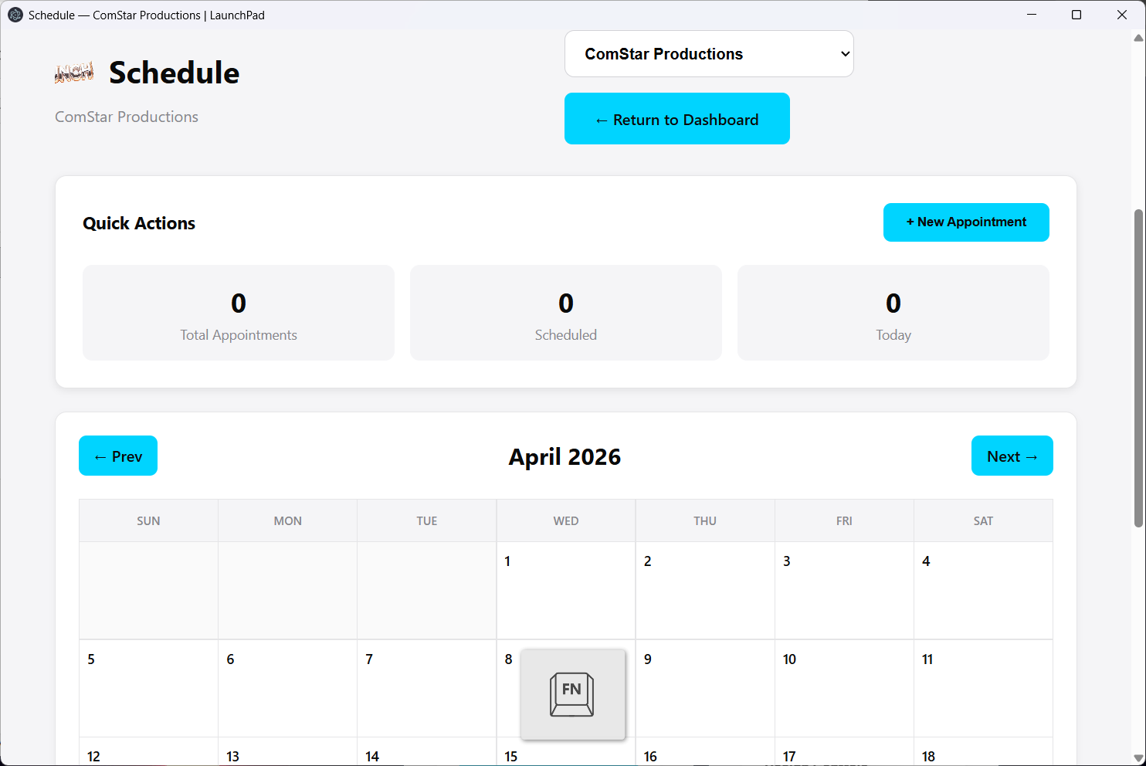The width and height of the screenshot is (1146, 766).
Task: Click the April 10 date cell
Action: (844, 688)
